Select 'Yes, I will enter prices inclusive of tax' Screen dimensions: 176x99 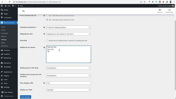click(x=47, y=16)
